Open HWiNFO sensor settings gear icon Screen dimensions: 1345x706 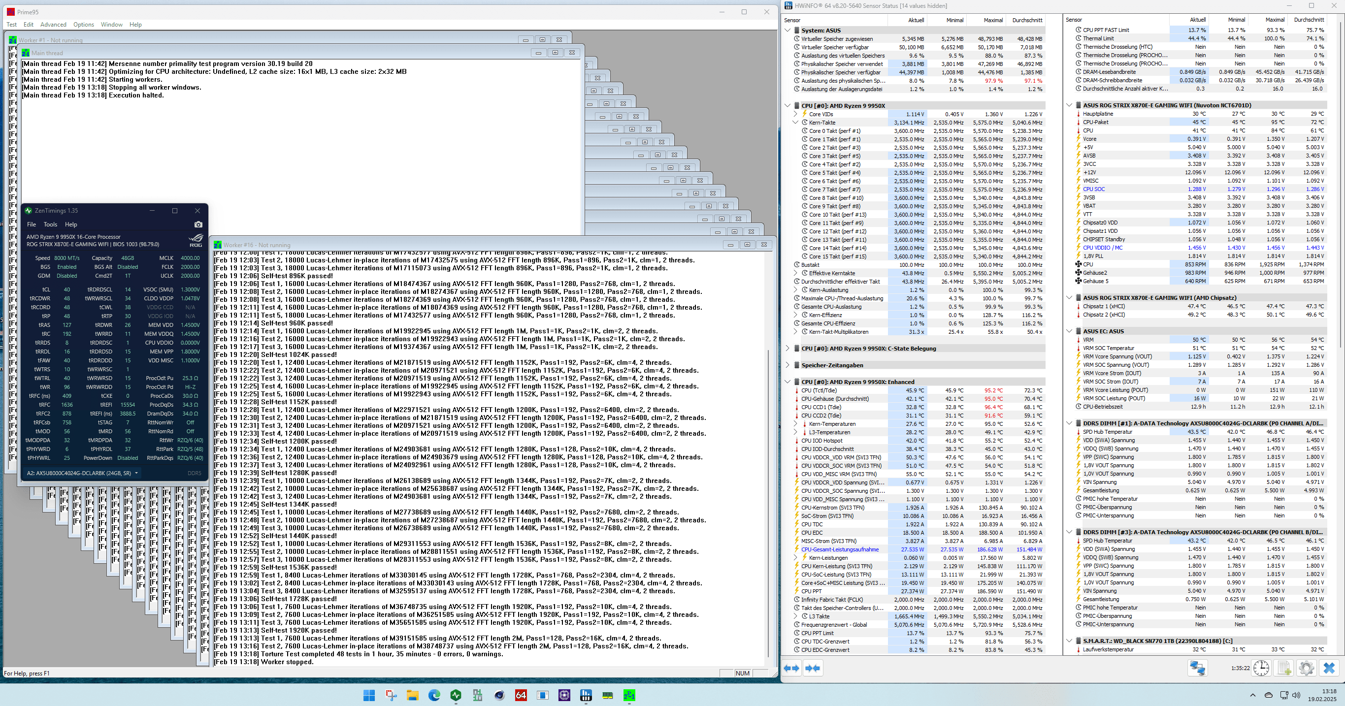[x=1307, y=668]
